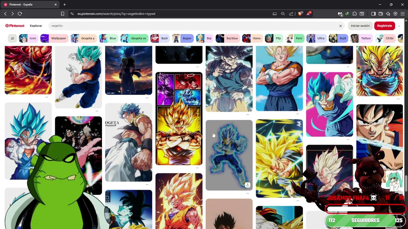Open the pink background Vegito Blue pin
The width and height of the screenshot is (408, 229).
(329, 104)
